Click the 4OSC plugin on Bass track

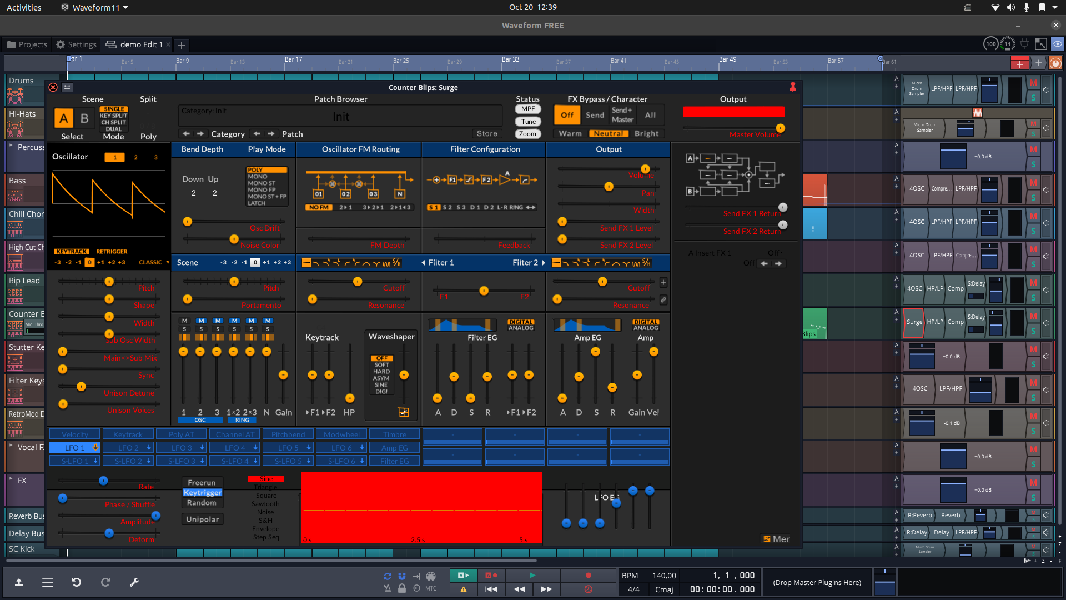click(917, 188)
